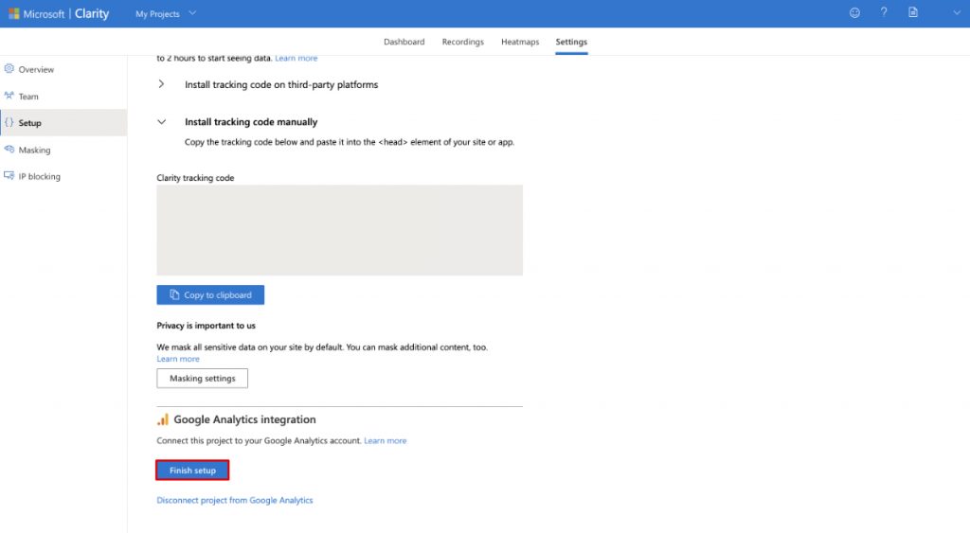Click the Google Analytics bar chart icon
970x533 pixels.
163,419
